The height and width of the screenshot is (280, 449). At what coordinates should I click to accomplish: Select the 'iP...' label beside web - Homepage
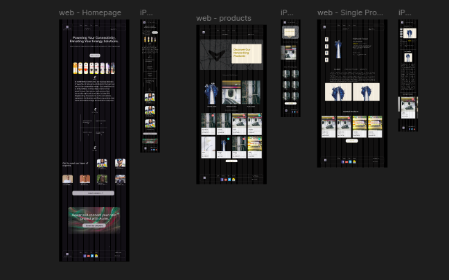click(146, 12)
